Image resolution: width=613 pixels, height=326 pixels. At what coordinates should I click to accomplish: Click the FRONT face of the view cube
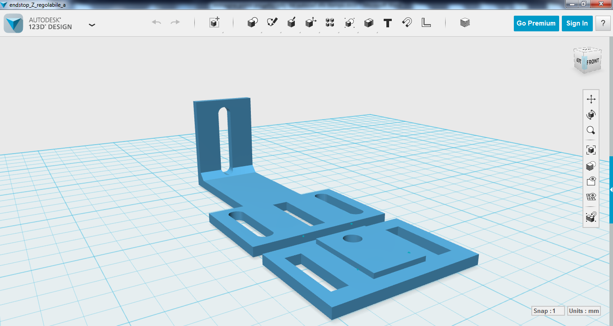click(x=592, y=62)
